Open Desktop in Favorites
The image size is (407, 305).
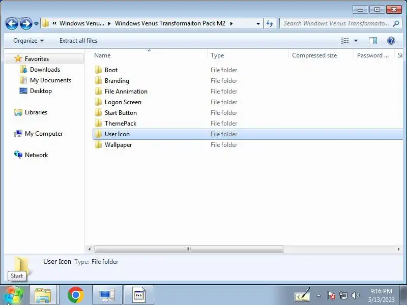point(41,91)
